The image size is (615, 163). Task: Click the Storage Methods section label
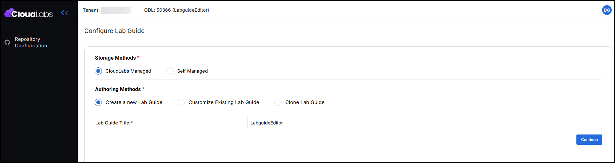click(115, 58)
